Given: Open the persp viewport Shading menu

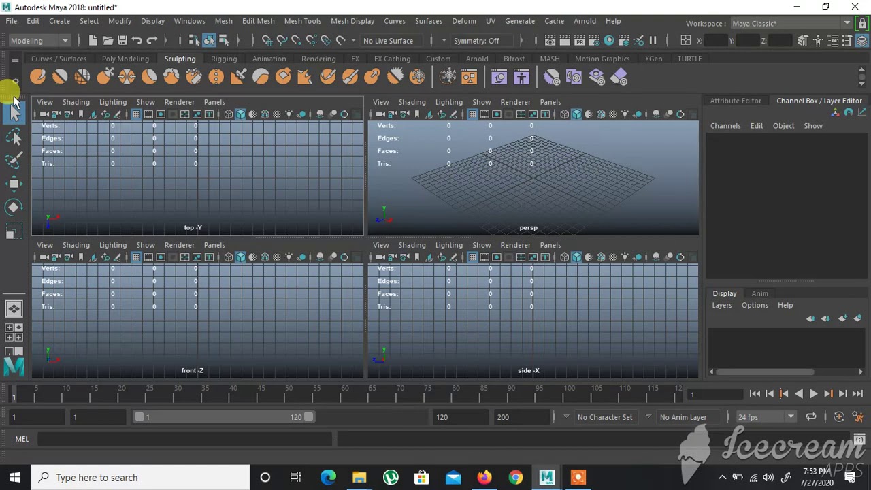Looking at the screenshot, I should [x=412, y=102].
